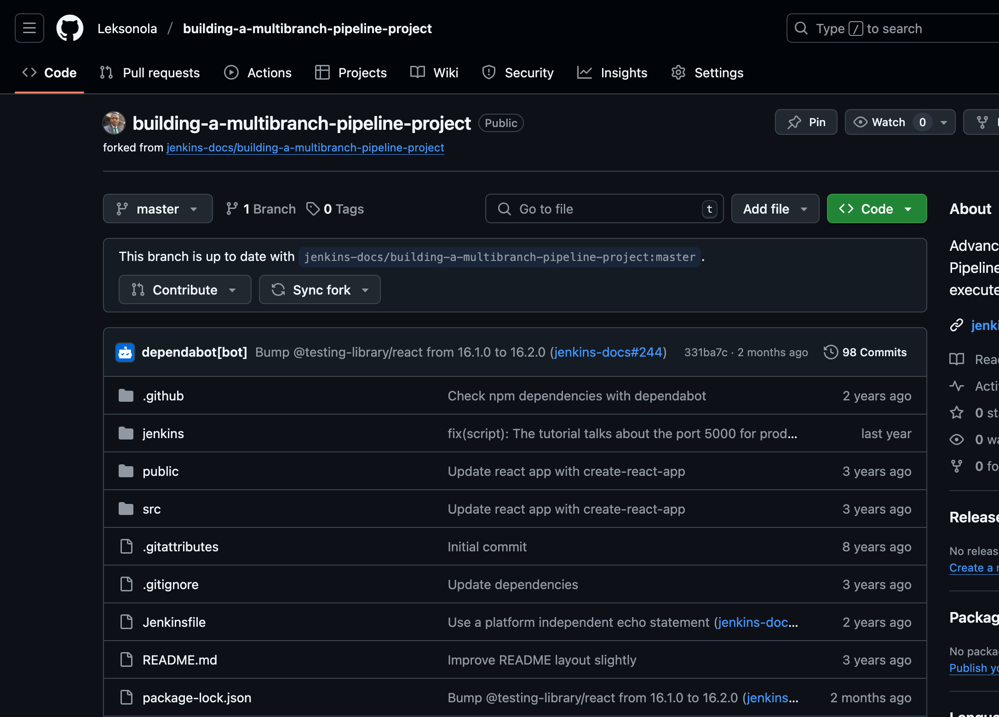Open the Wiki tab

pyautogui.click(x=434, y=73)
